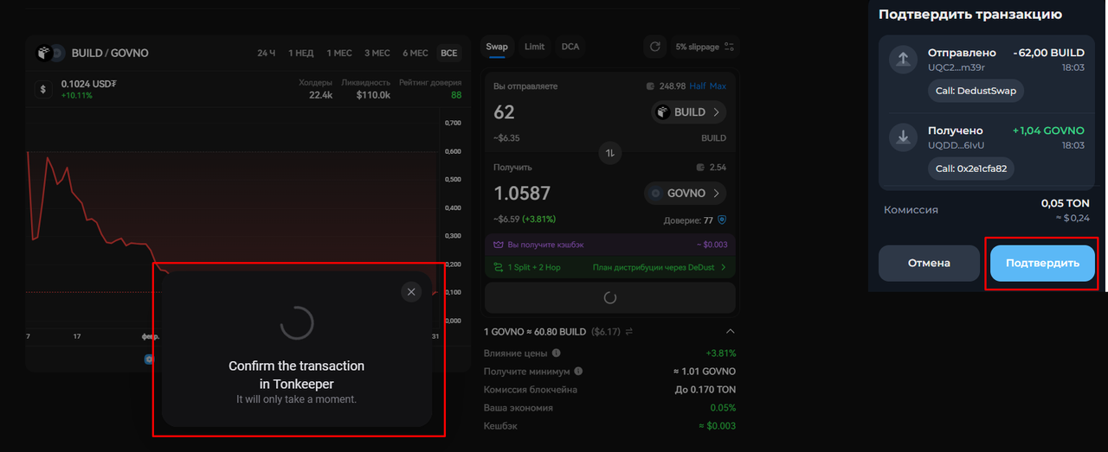Click the GOVNO logo in token selector
Image resolution: width=1108 pixels, height=452 pixels.
[x=656, y=193]
